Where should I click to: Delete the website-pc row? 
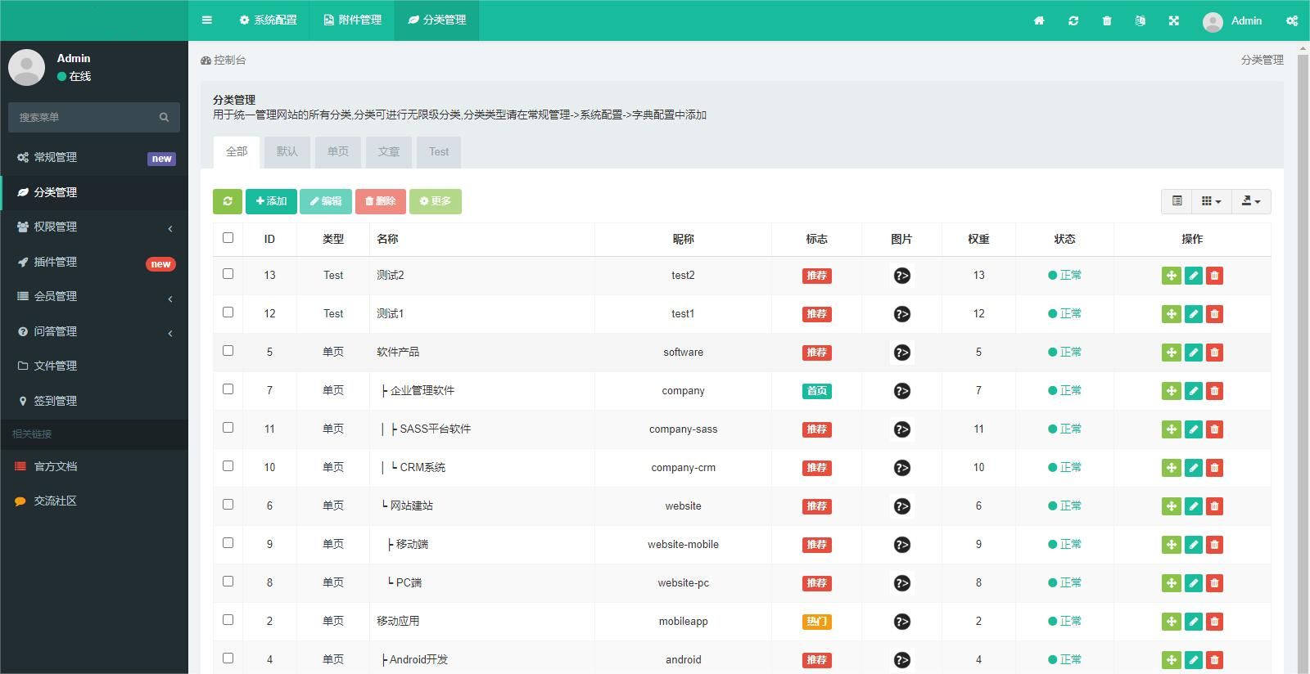(1215, 583)
